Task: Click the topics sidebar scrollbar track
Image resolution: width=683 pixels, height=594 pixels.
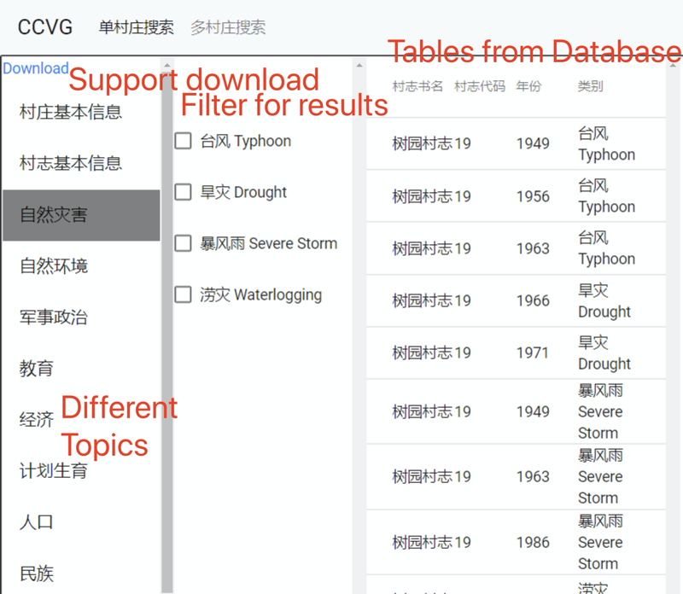Action: [167, 331]
